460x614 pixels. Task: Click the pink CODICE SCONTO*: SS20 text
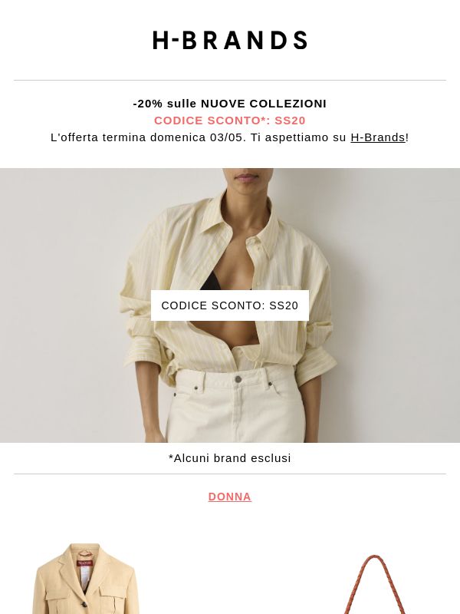pos(230,120)
